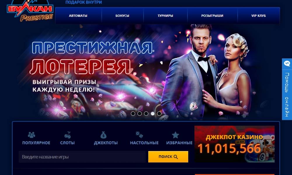Visit the VIP Клуб page
292x175 pixels.
(x=258, y=16)
